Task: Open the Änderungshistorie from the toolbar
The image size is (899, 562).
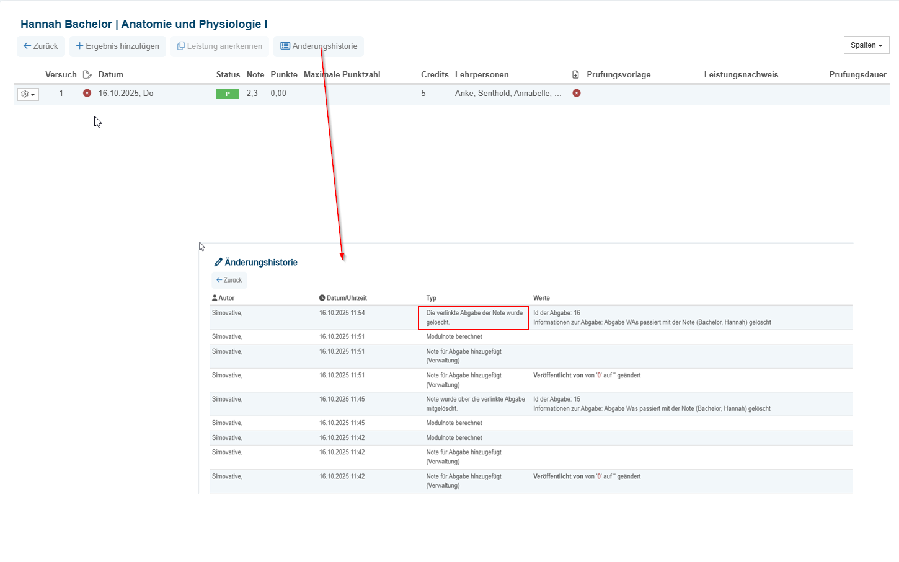Action: pyautogui.click(x=319, y=46)
